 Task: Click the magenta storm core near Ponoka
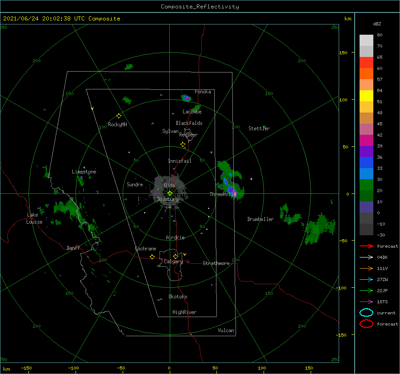[187, 98]
